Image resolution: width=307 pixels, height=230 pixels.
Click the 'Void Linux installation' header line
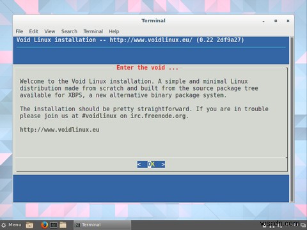130,40
